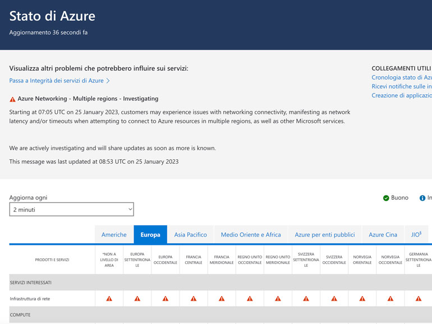The image size is (432, 324).
Task: Switch to the Americhe tab
Action: (114, 234)
